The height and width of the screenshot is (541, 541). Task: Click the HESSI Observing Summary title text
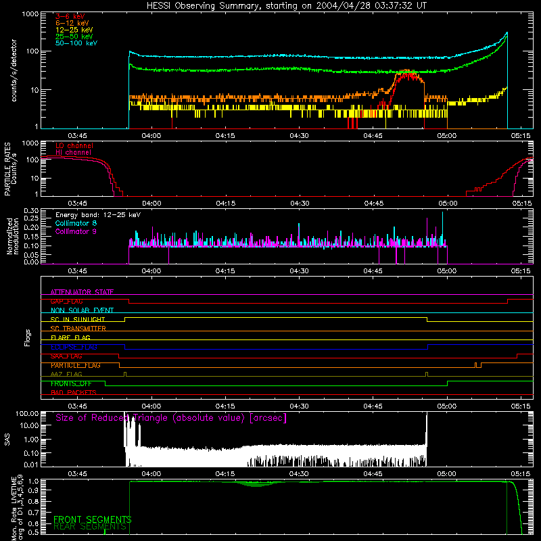pos(286,6)
